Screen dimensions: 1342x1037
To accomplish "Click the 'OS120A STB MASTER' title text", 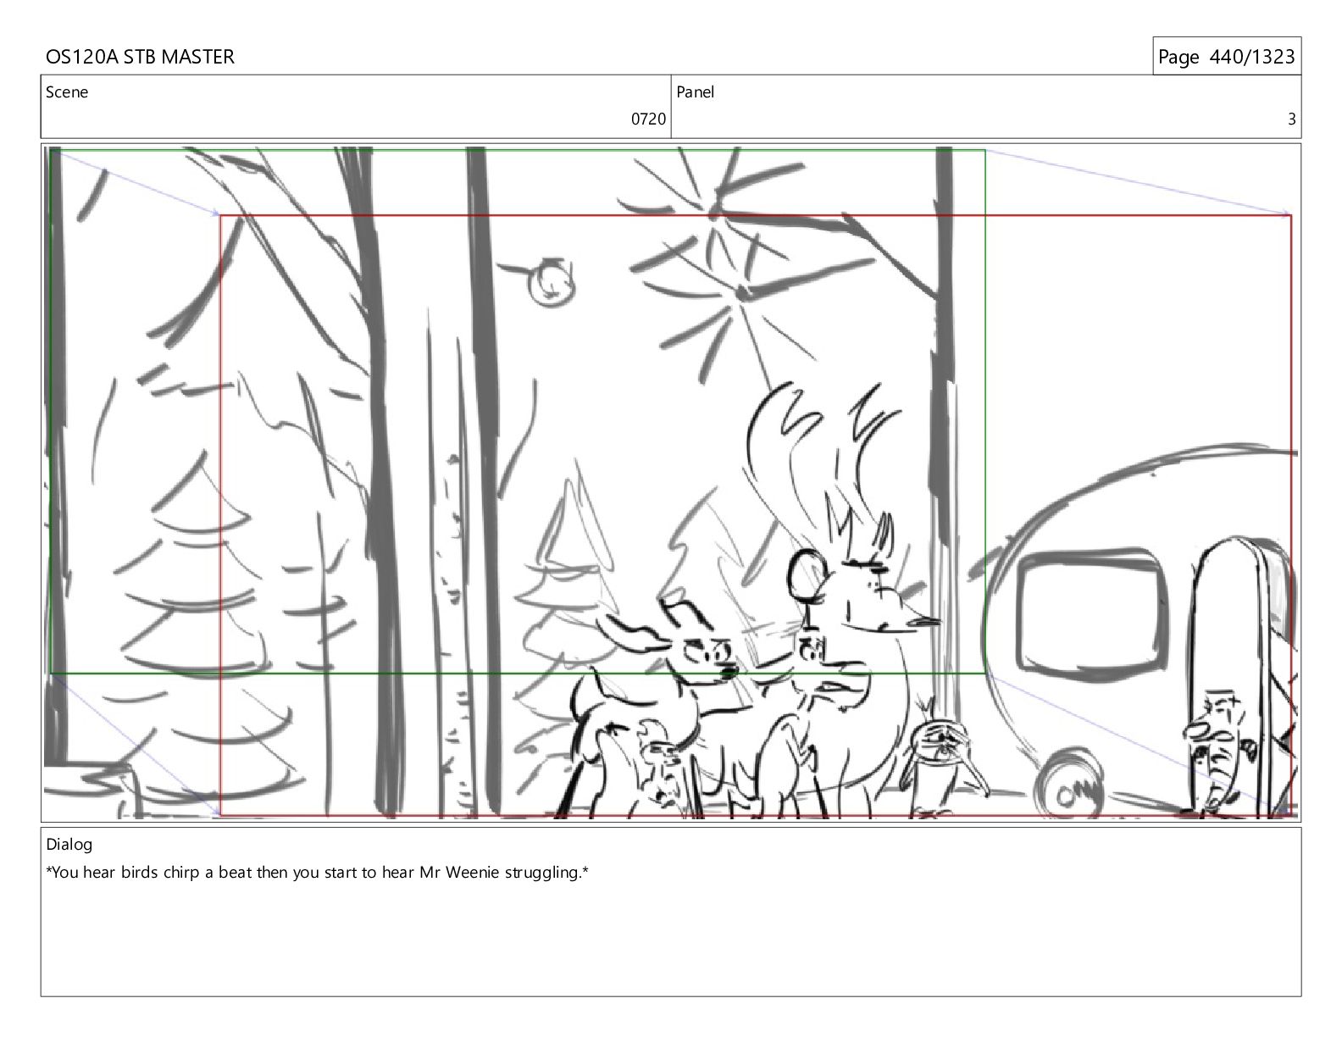I will click(x=140, y=57).
